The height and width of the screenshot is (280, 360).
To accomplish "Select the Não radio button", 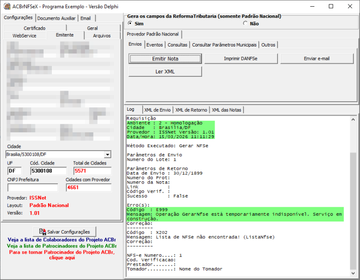I will click(x=245, y=23).
